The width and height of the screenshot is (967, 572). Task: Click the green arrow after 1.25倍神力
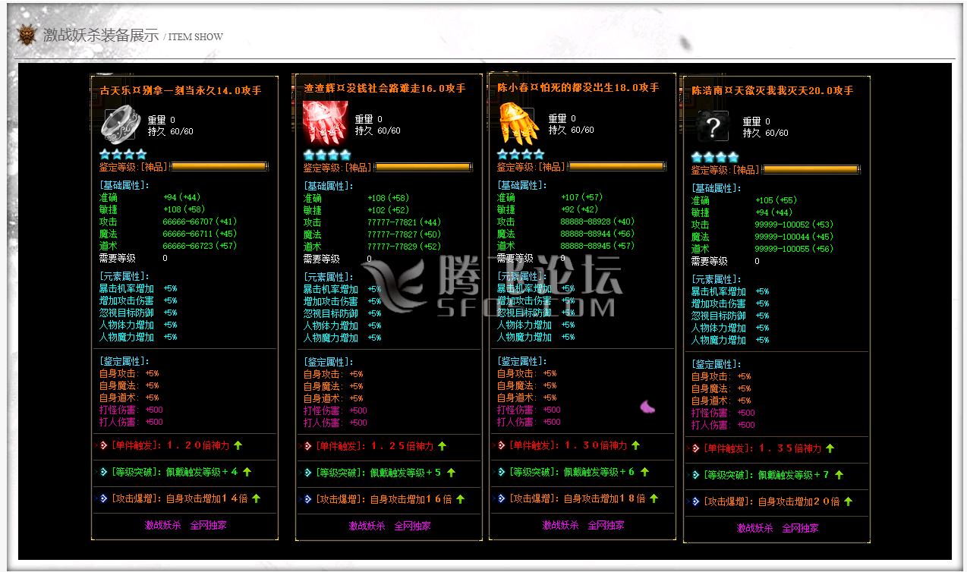[x=442, y=446]
